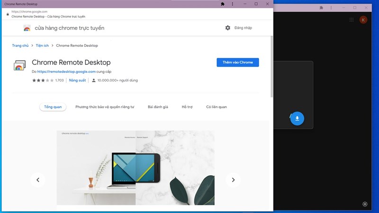This screenshot has width=379, height=213.
Task: Click the gear icon in the background window's corner
Action: 365,204
